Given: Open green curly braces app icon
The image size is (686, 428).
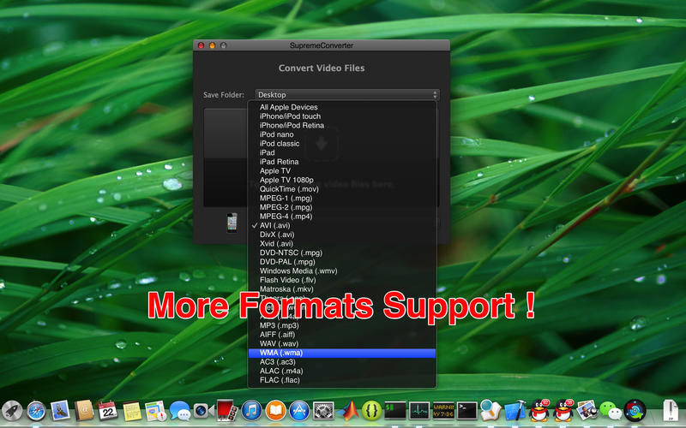Looking at the screenshot, I should 371,411.
